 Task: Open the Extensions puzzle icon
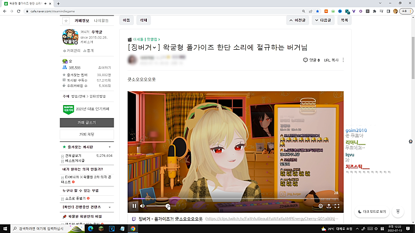point(375,11)
